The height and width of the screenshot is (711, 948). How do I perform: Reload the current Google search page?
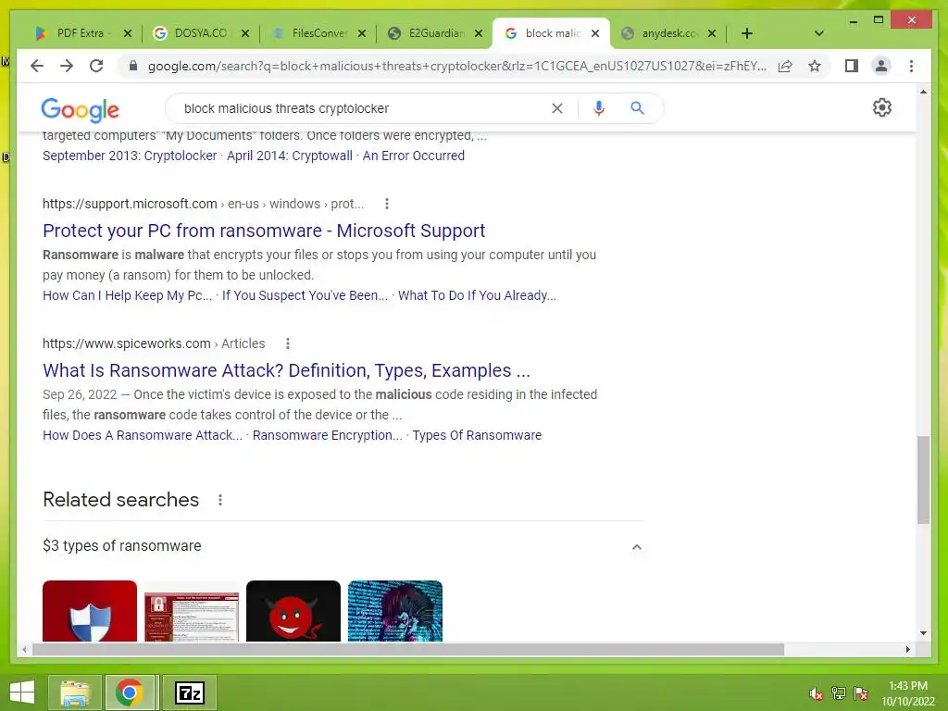point(96,66)
